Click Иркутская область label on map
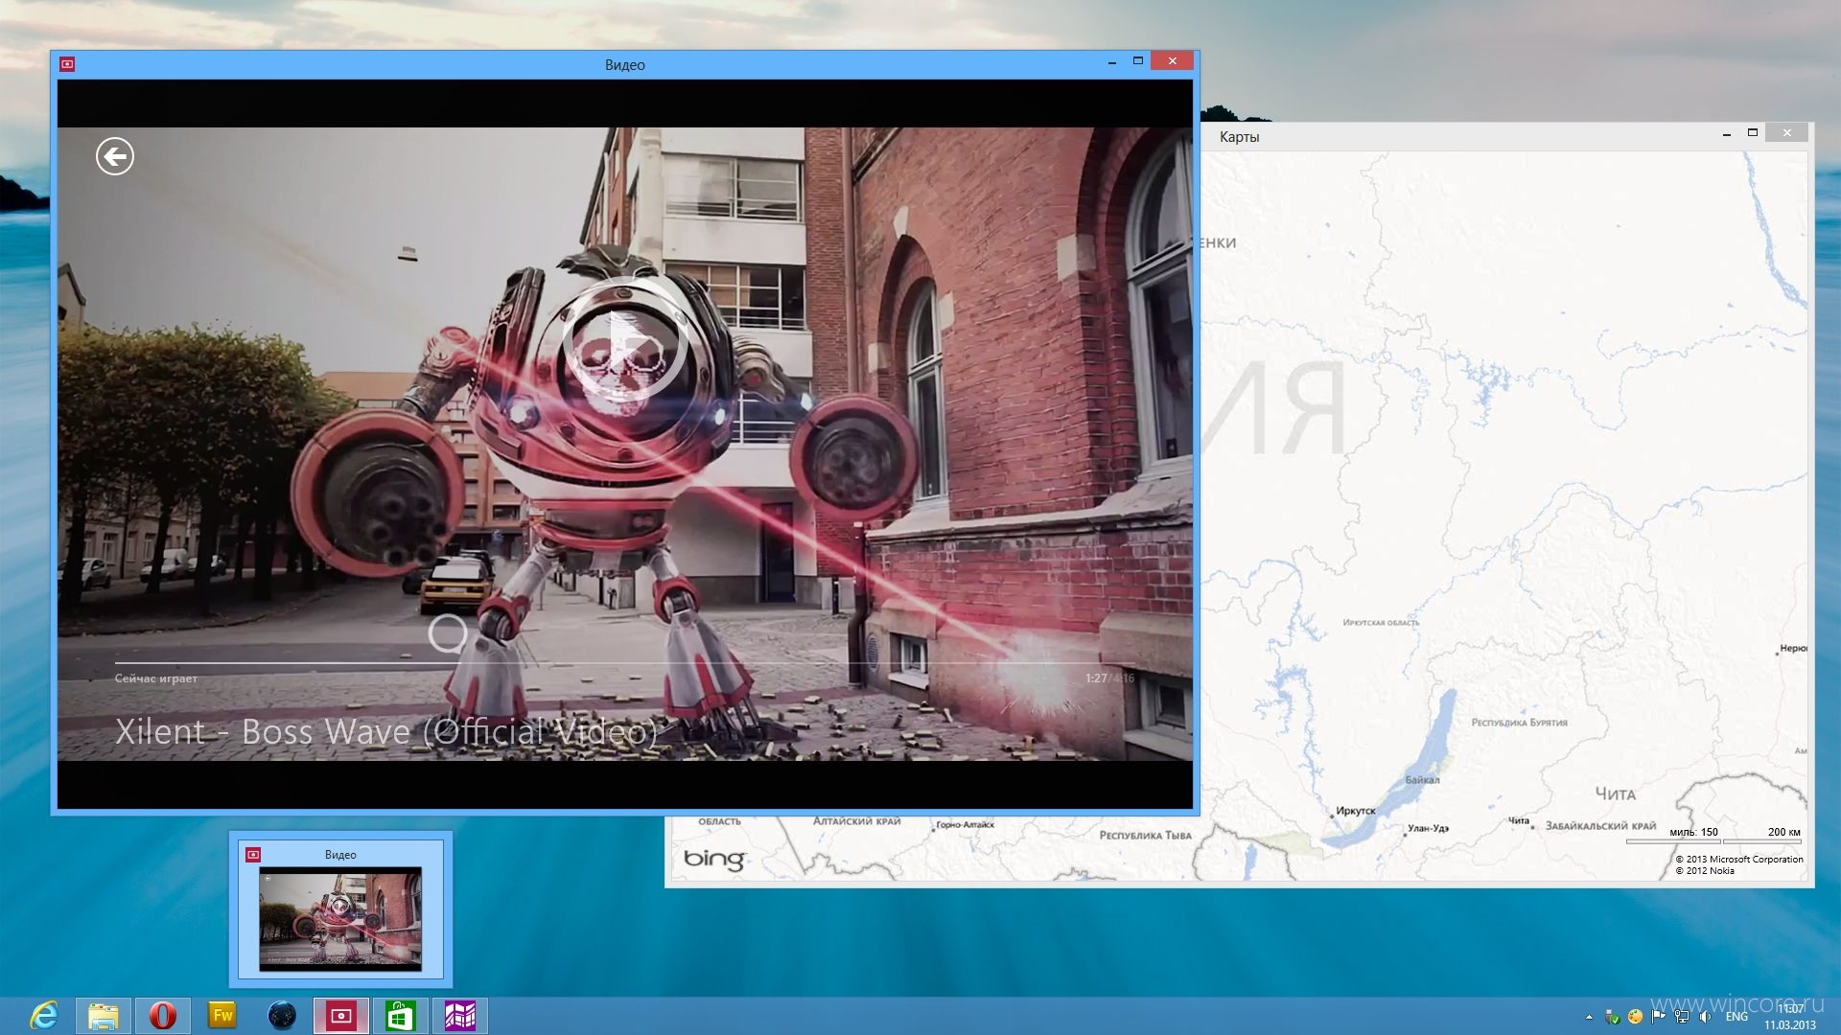1841x1035 pixels. coord(1381,623)
